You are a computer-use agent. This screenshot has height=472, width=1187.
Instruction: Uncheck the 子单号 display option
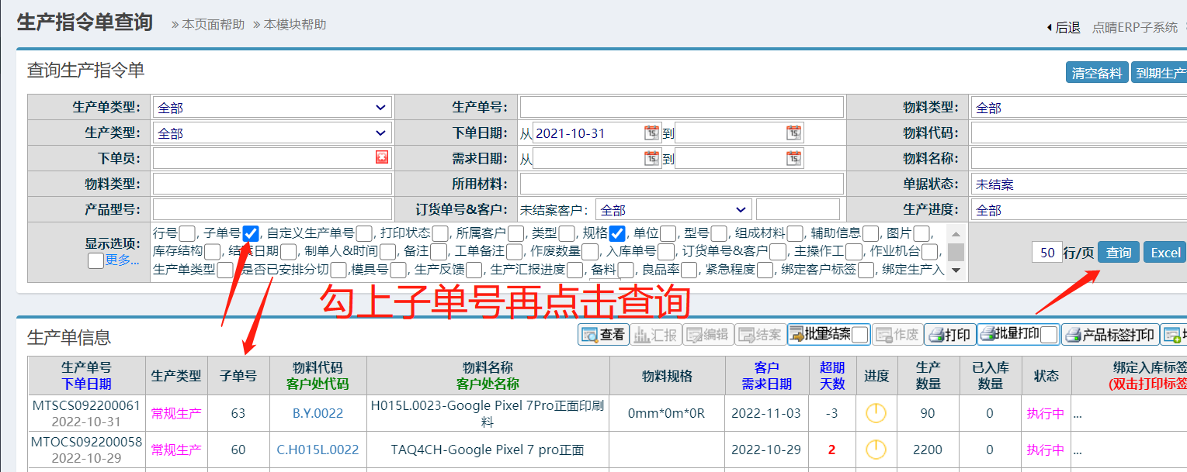[x=251, y=233]
